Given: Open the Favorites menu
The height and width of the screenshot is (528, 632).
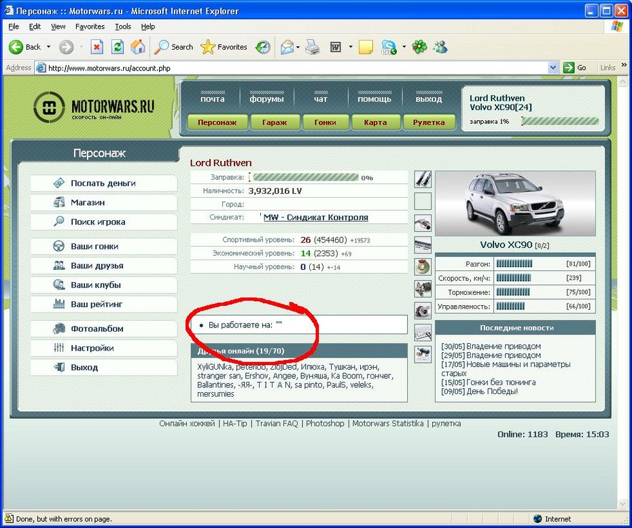Looking at the screenshot, I should [x=90, y=27].
